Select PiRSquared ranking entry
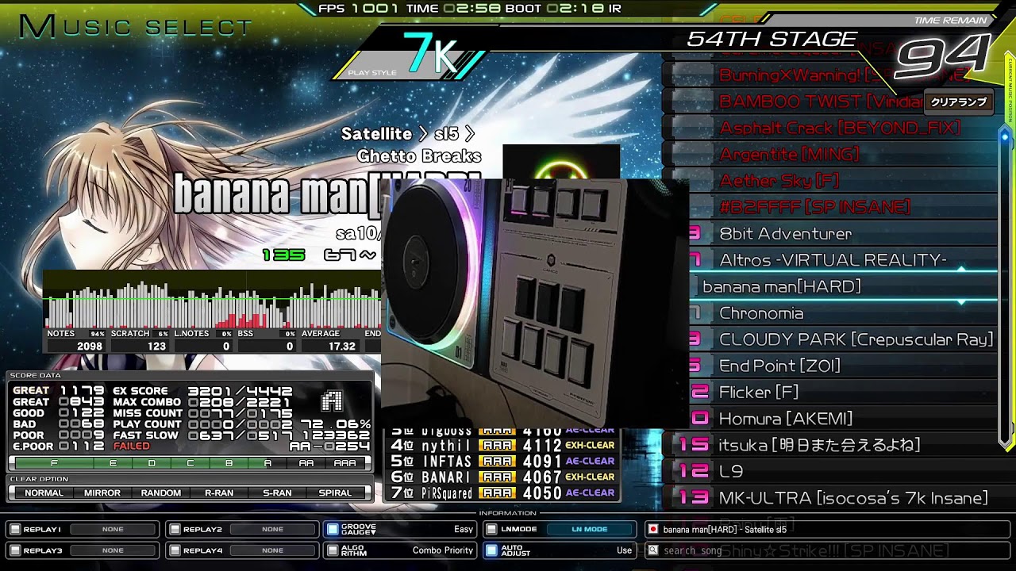Viewport: 1016px width, 571px height. pos(503,493)
